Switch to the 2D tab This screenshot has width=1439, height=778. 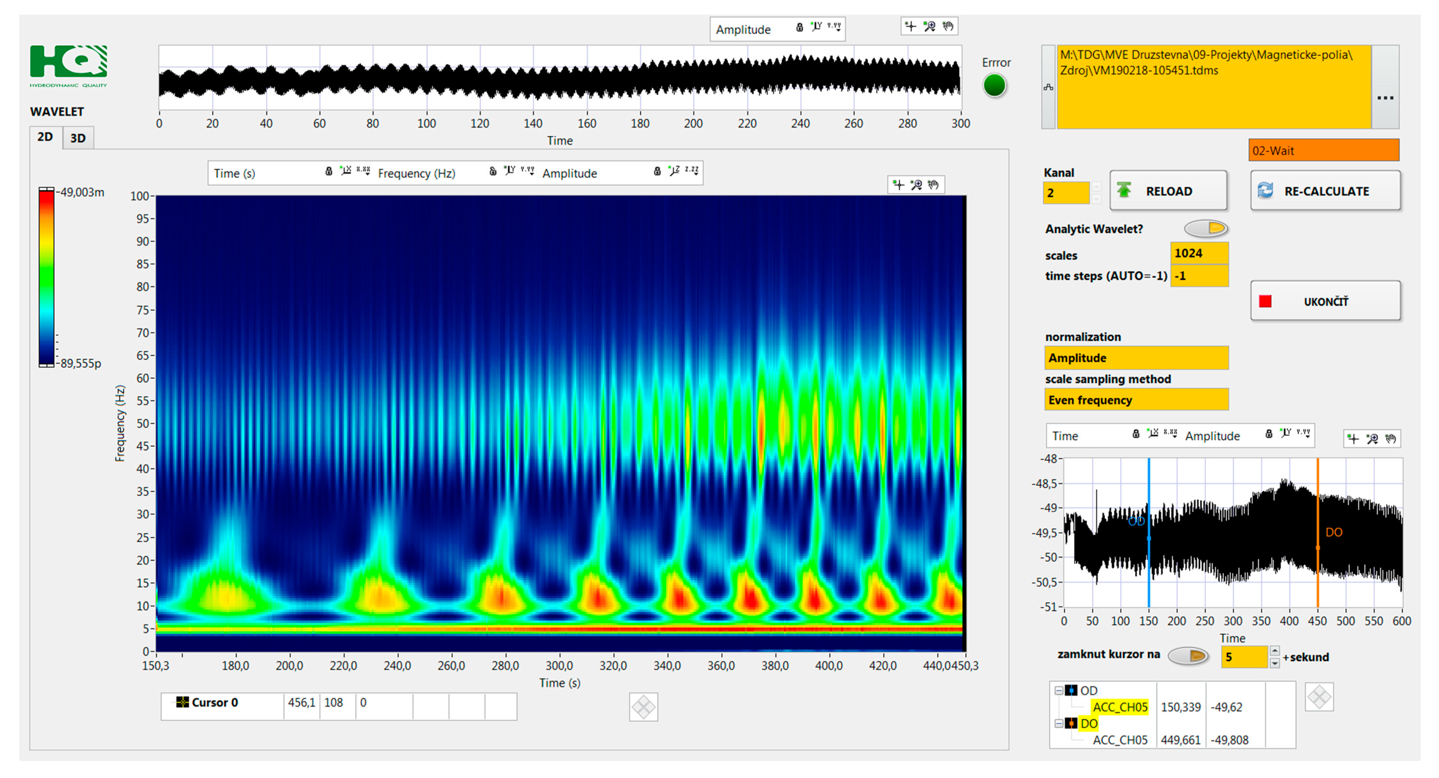point(45,137)
